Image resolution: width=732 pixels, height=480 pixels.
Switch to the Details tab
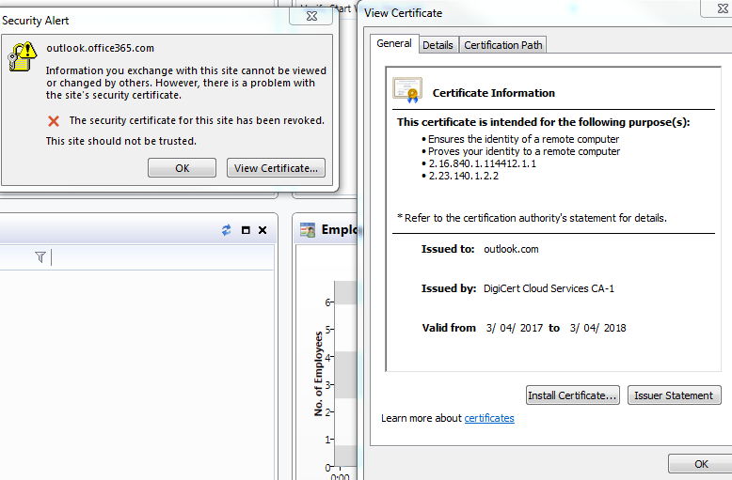click(438, 45)
